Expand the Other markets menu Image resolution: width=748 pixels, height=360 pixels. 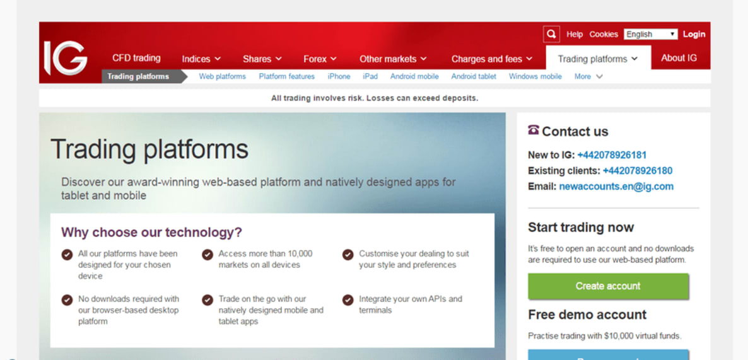393,59
